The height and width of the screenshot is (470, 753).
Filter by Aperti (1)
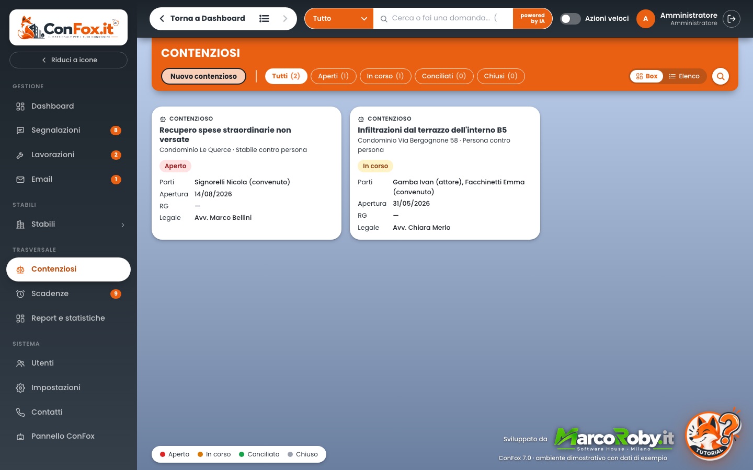334,76
